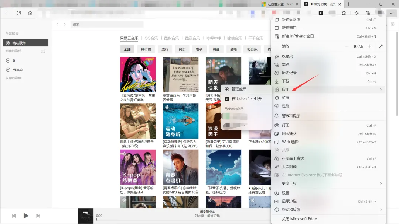Open 历史记录 from Edge menu
The image size is (399, 224).
tap(328, 73)
